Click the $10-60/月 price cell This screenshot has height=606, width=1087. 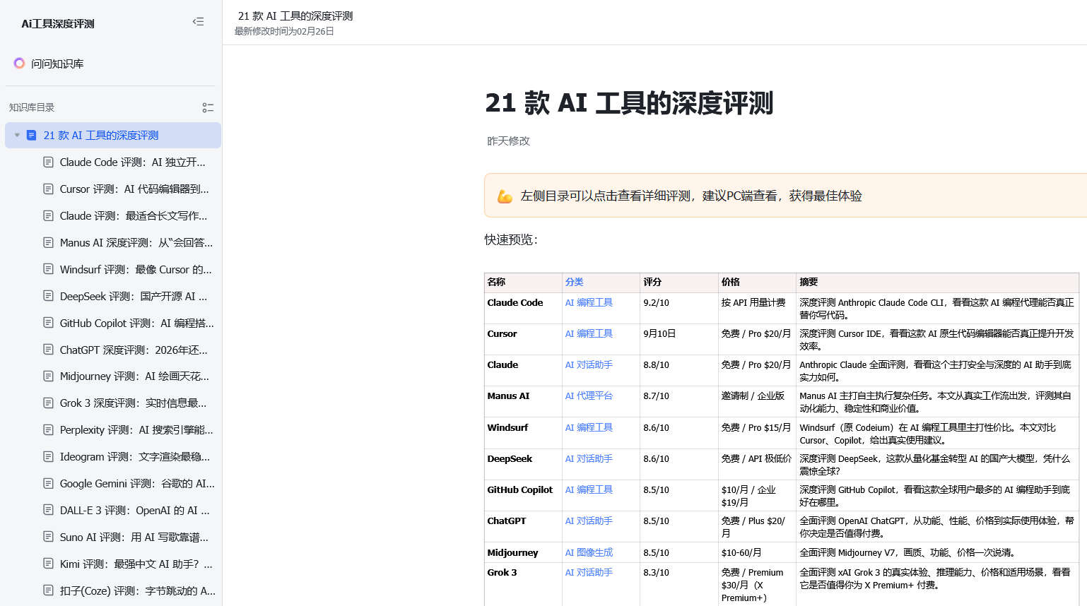pos(757,552)
